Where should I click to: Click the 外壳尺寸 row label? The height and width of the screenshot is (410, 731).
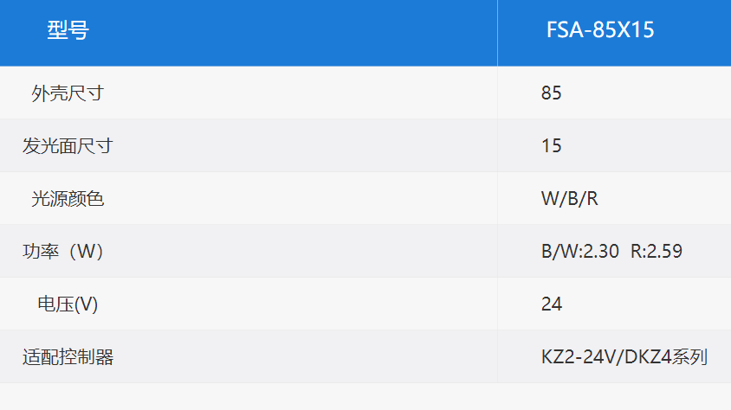click(68, 93)
